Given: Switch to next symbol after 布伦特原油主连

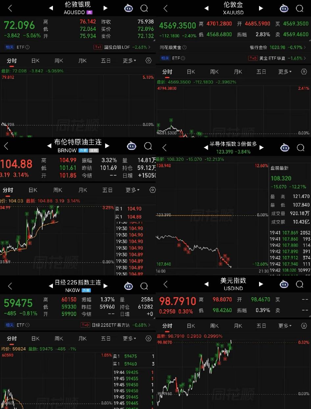Looking at the screenshot, I should tap(107, 146).
